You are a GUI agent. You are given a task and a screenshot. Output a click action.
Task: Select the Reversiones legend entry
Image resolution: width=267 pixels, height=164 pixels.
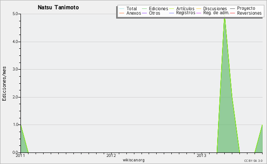coord(249,13)
